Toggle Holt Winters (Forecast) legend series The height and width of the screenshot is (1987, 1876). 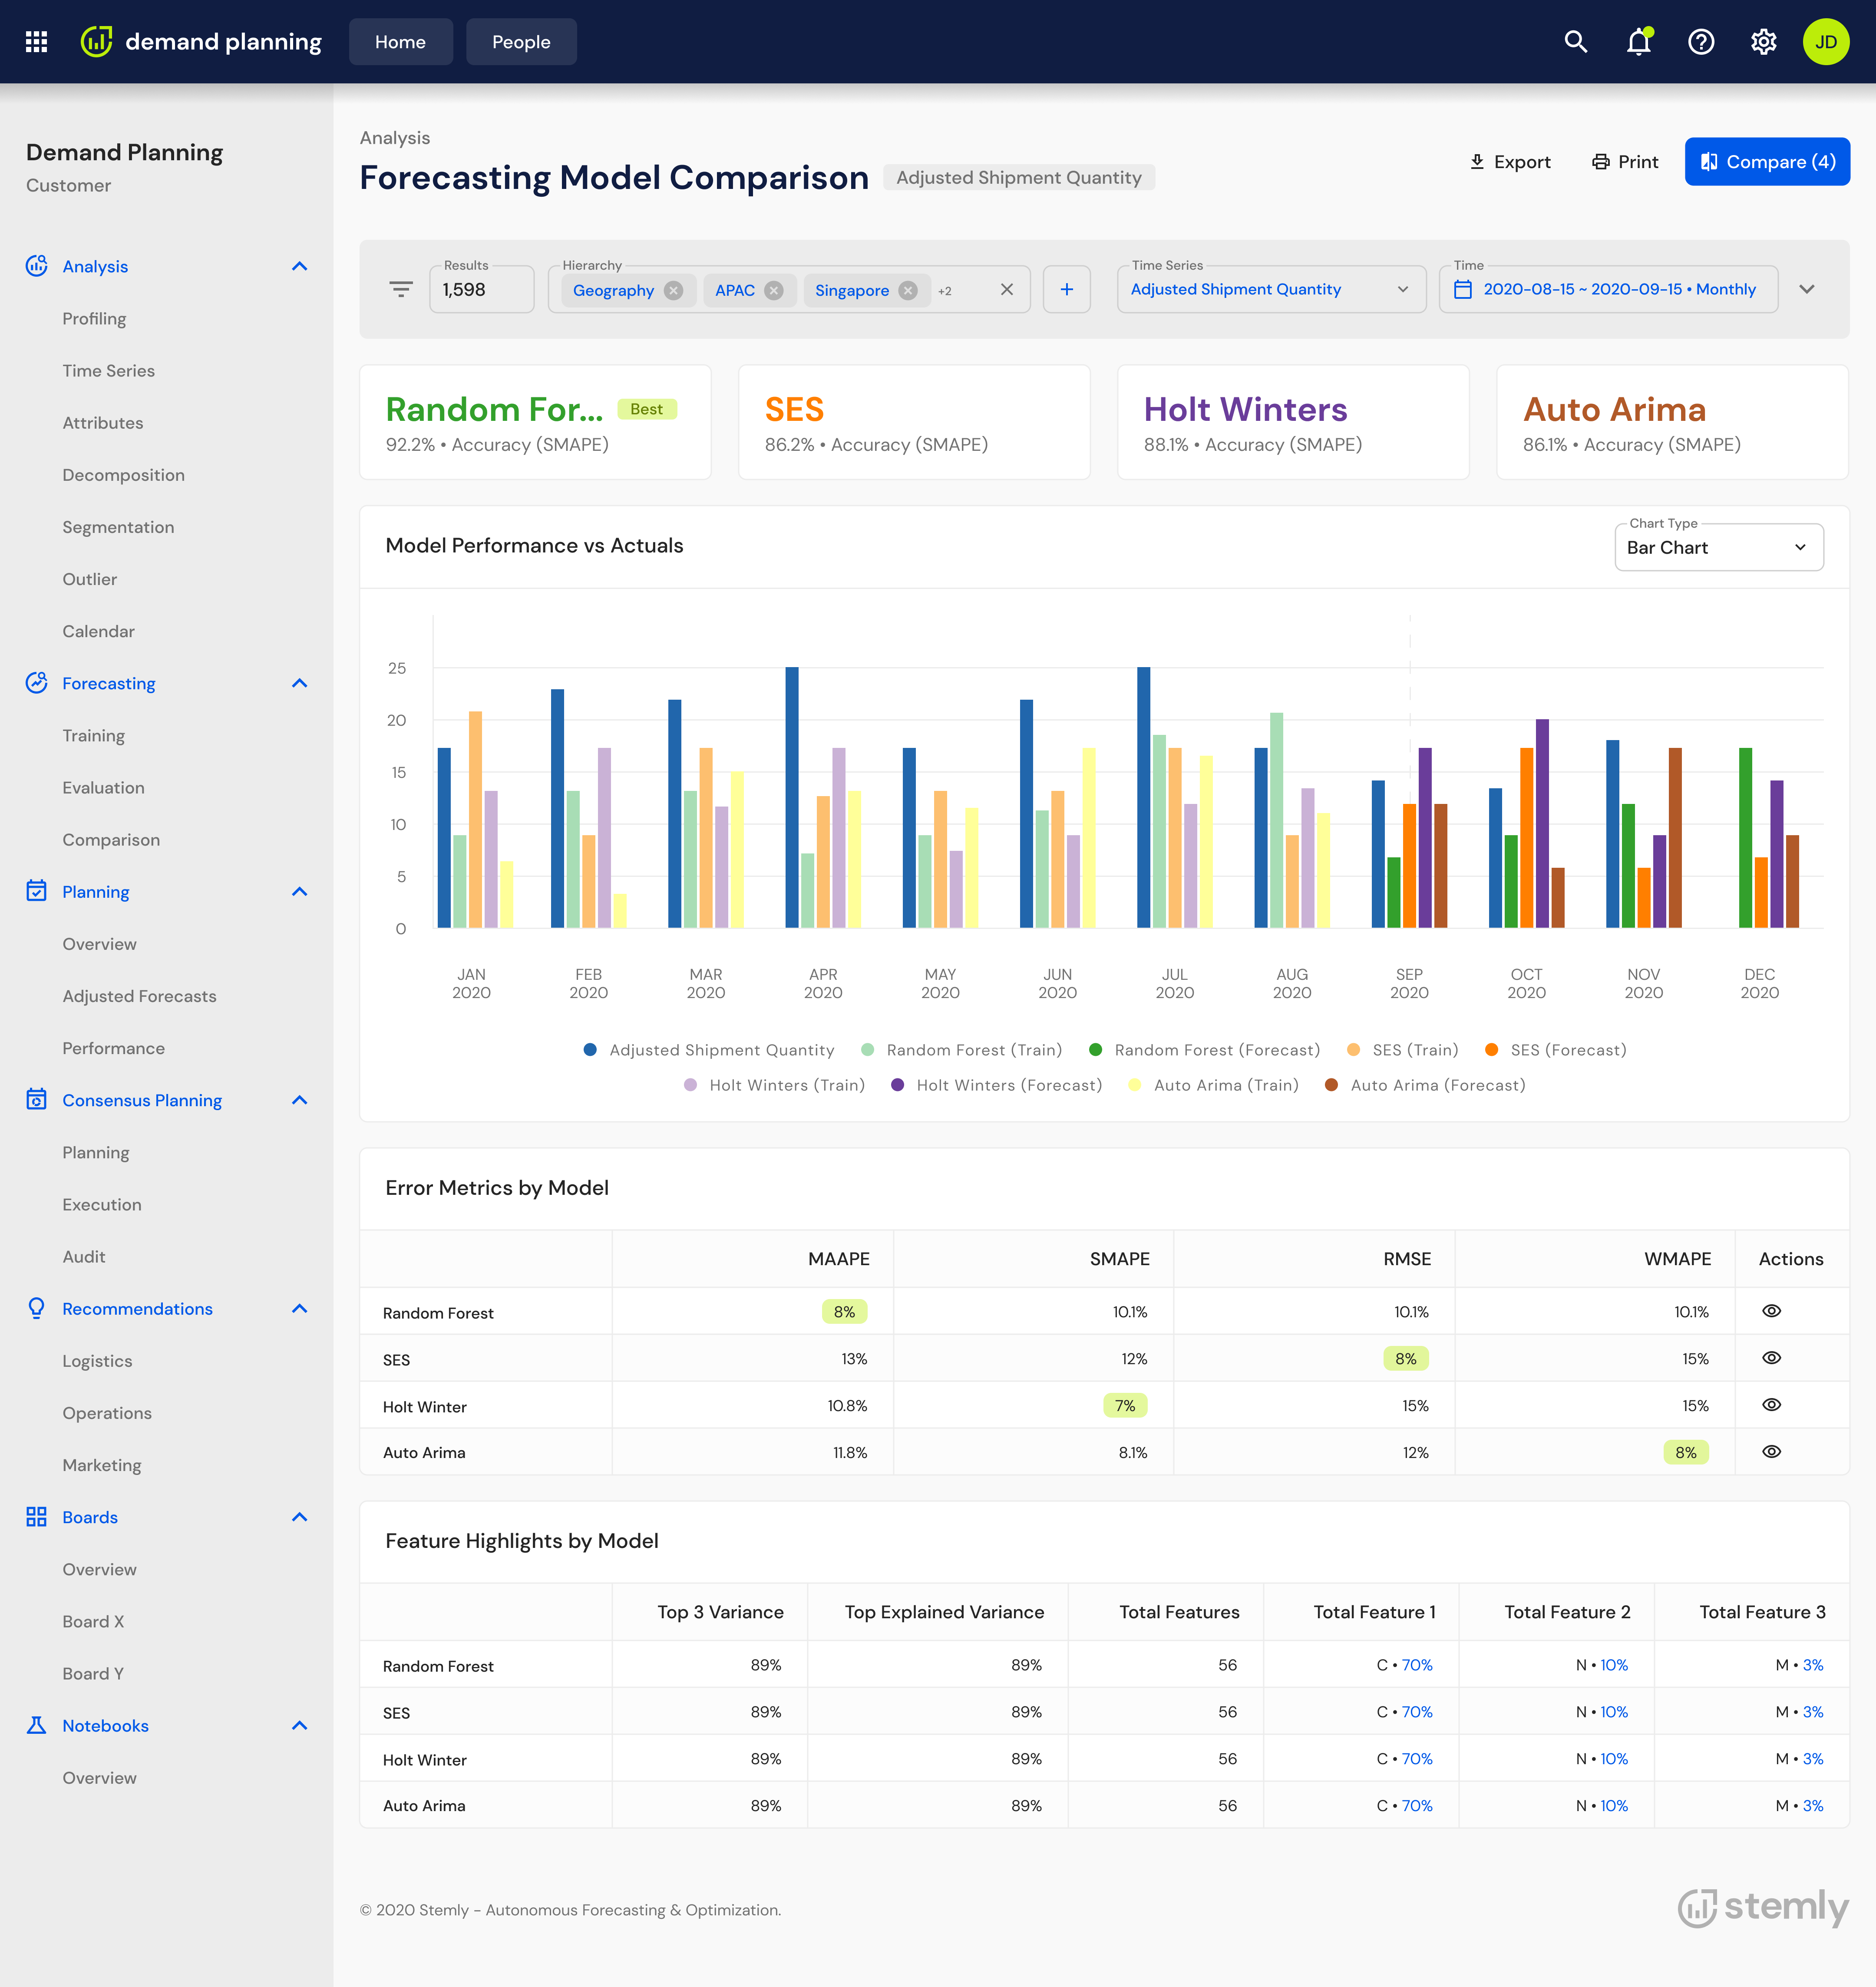[997, 1085]
